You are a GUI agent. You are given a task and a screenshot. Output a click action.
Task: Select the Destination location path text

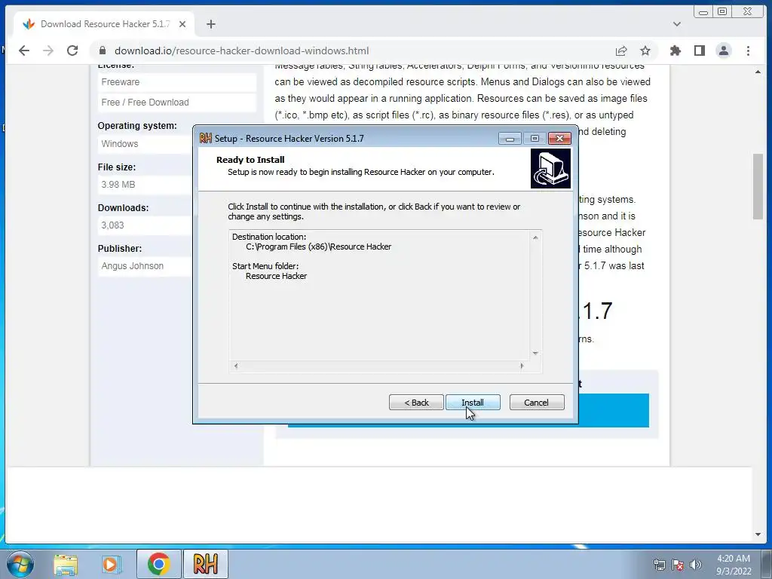pyautogui.click(x=318, y=247)
